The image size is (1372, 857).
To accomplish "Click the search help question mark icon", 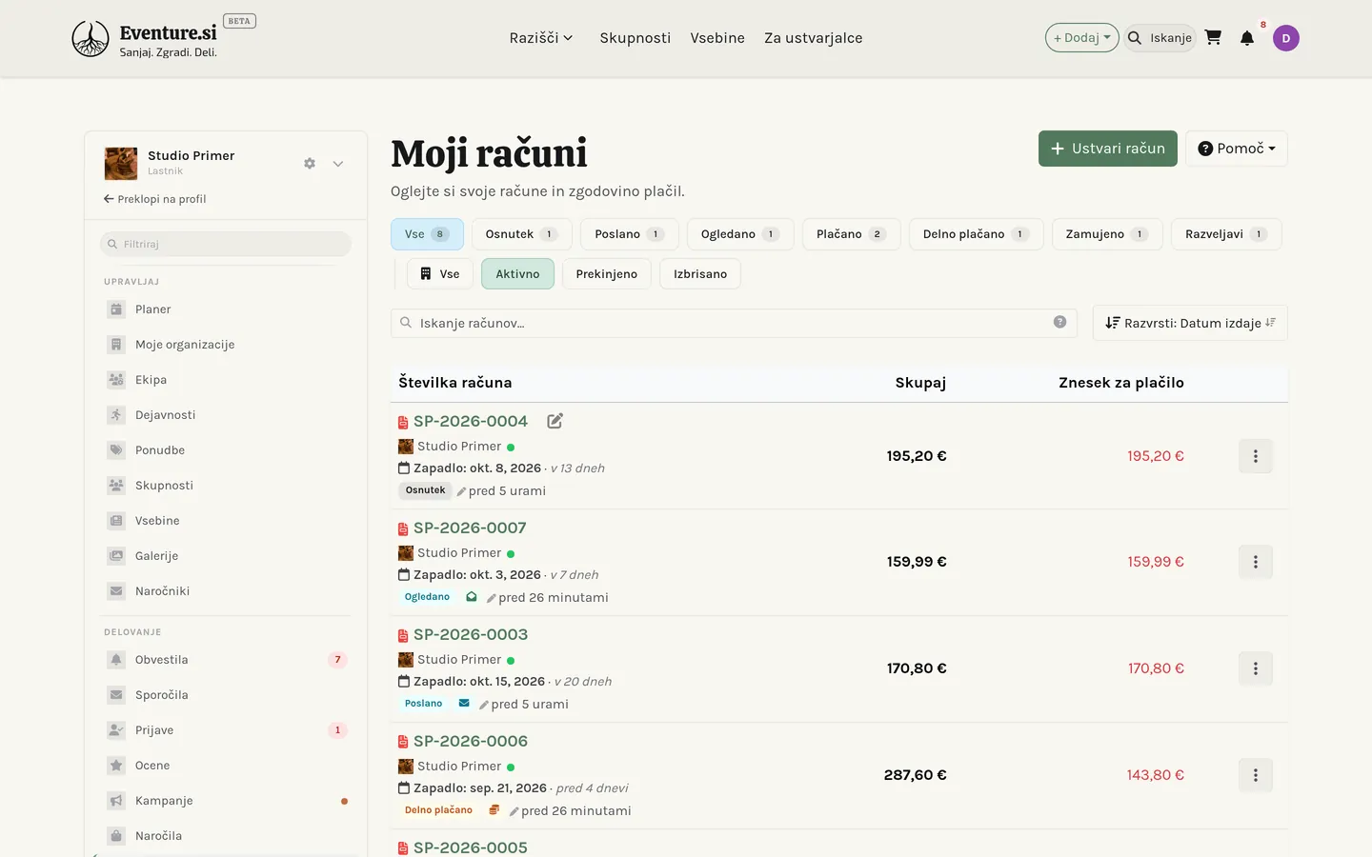I will click(x=1059, y=322).
